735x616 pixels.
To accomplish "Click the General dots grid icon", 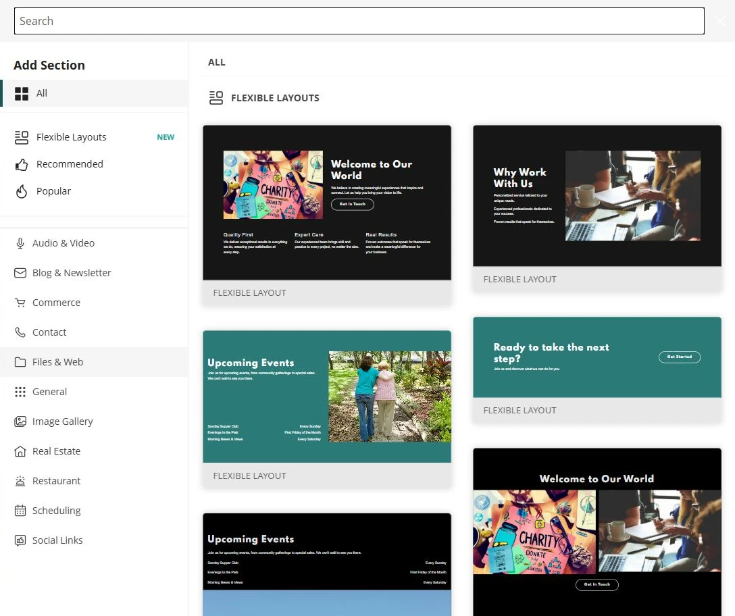I will point(20,392).
